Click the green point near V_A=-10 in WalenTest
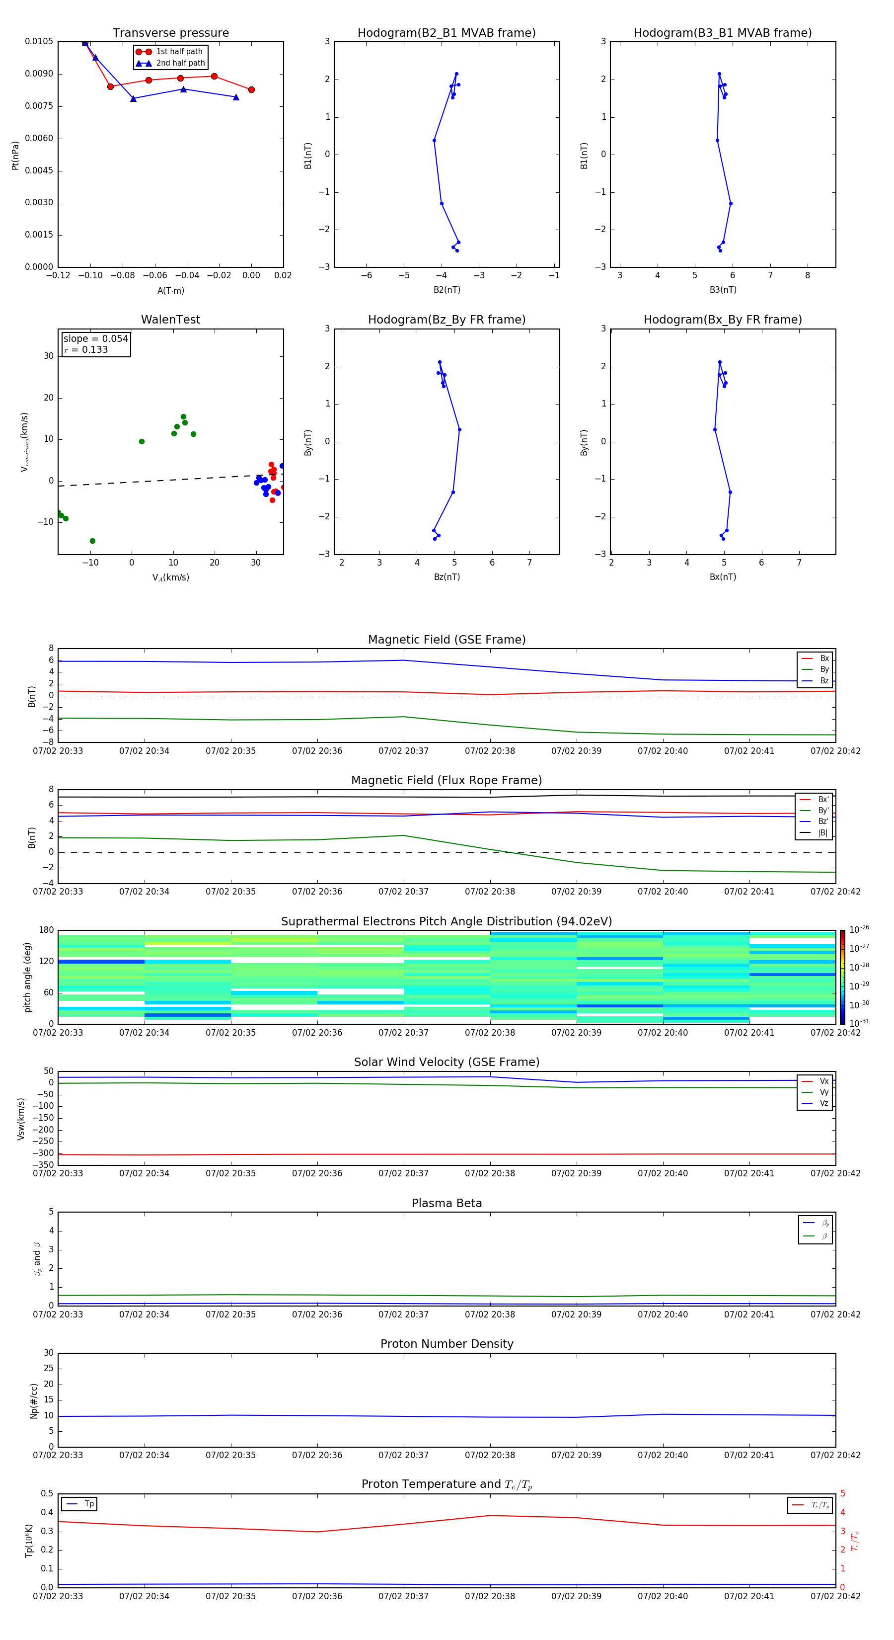 click(x=92, y=541)
